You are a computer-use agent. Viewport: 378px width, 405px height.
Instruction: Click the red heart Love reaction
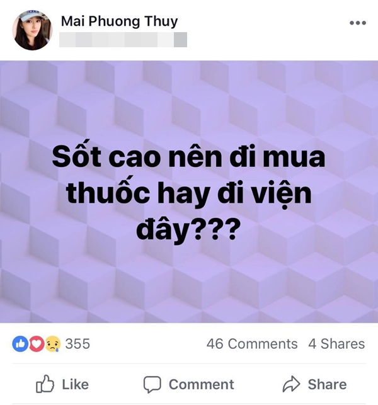(x=37, y=344)
